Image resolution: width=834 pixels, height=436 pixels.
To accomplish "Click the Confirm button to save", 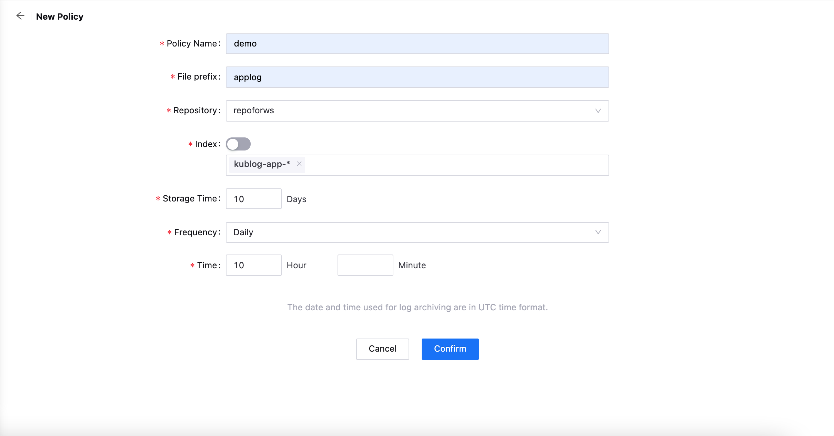I will pyautogui.click(x=450, y=349).
